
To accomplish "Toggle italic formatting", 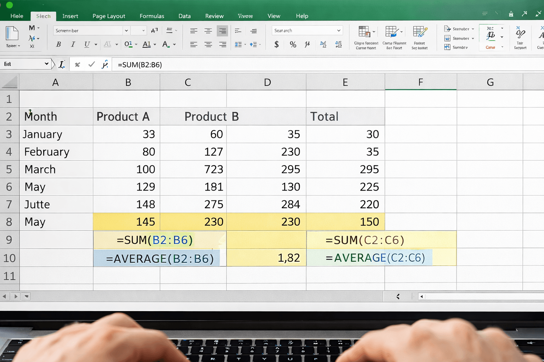I will 73,44.
